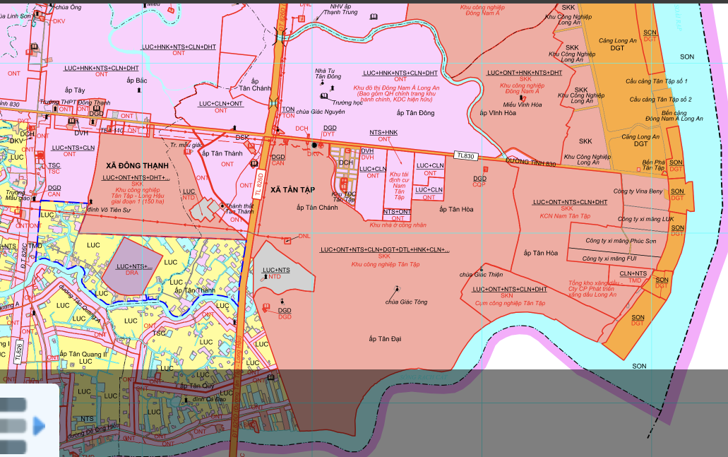Image resolution: width=728 pixels, height=457 pixels.
Task: Click the blue arrow in the bottom-left panel
Action: point(39,426)
